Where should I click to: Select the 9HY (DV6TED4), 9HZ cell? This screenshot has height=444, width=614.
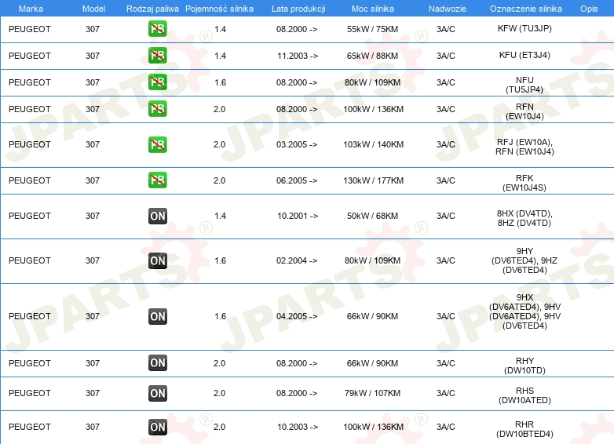tap(524, 260)
